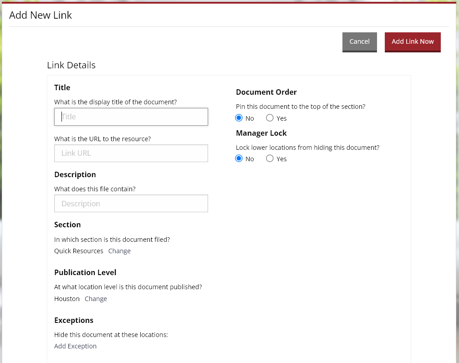
Task: Pin this document by choosing Yes
Action: (270, 118)
